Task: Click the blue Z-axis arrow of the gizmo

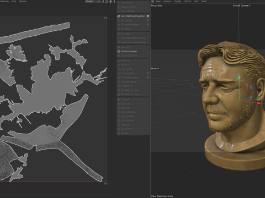Action: pos(251,97)
